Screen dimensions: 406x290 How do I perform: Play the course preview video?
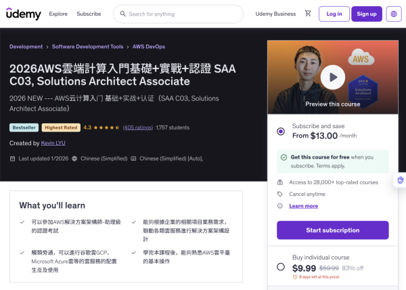[x=333, y=77]
